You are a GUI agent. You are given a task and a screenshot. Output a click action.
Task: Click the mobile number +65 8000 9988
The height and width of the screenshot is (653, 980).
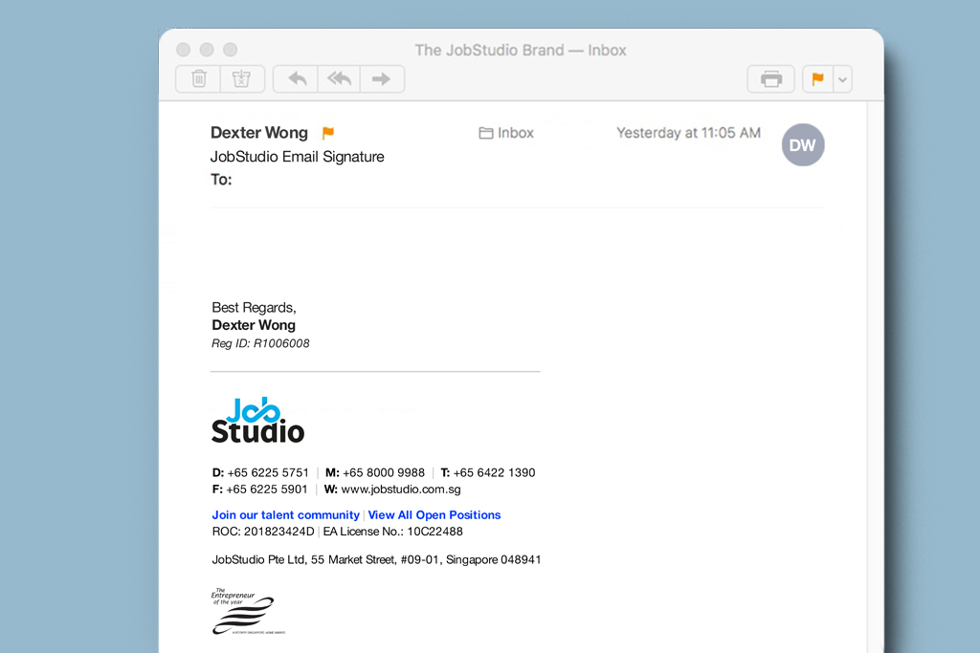[x=384, y=472]
